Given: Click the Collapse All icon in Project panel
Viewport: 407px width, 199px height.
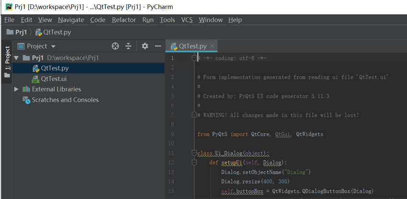Looking at the screenshot, I should point(128,46).
